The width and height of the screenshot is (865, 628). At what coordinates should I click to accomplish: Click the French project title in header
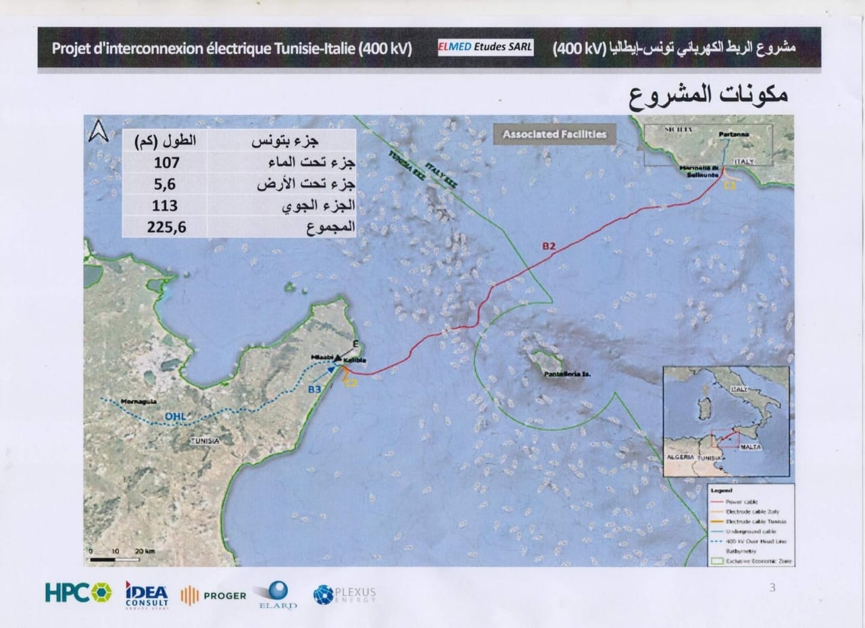click(233, 49)
